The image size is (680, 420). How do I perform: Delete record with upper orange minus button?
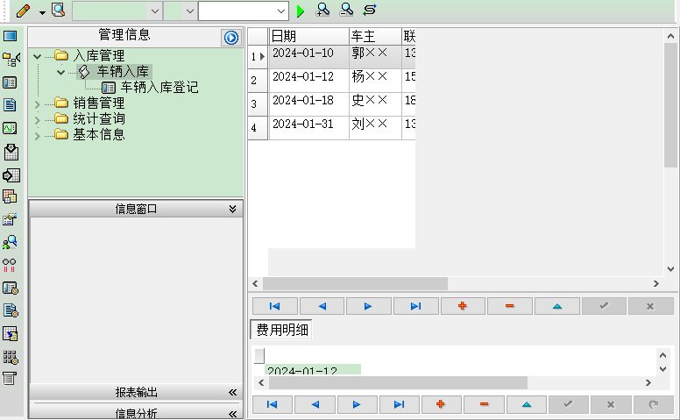click(x=510, y=306)
